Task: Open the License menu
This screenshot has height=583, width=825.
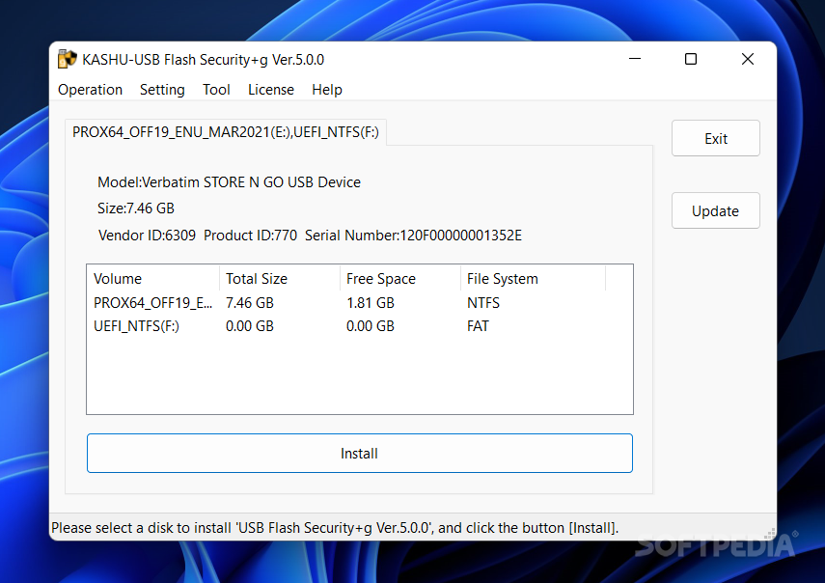Action: coord(271,90)
